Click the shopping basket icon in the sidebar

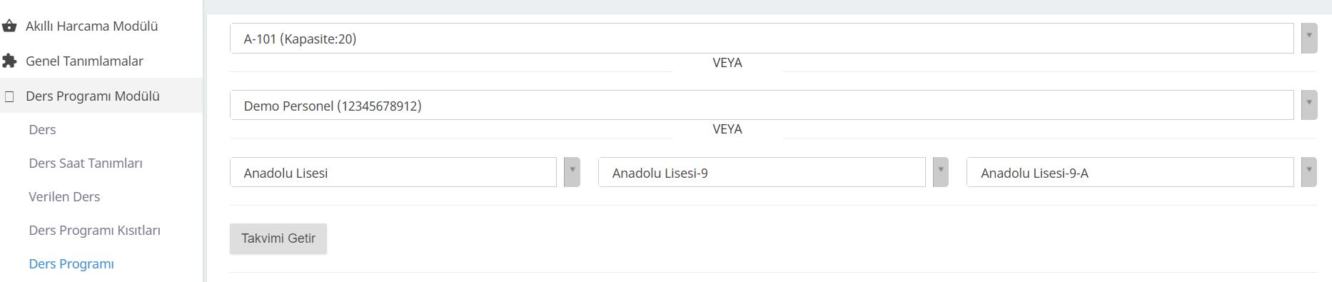coord(9,26)
